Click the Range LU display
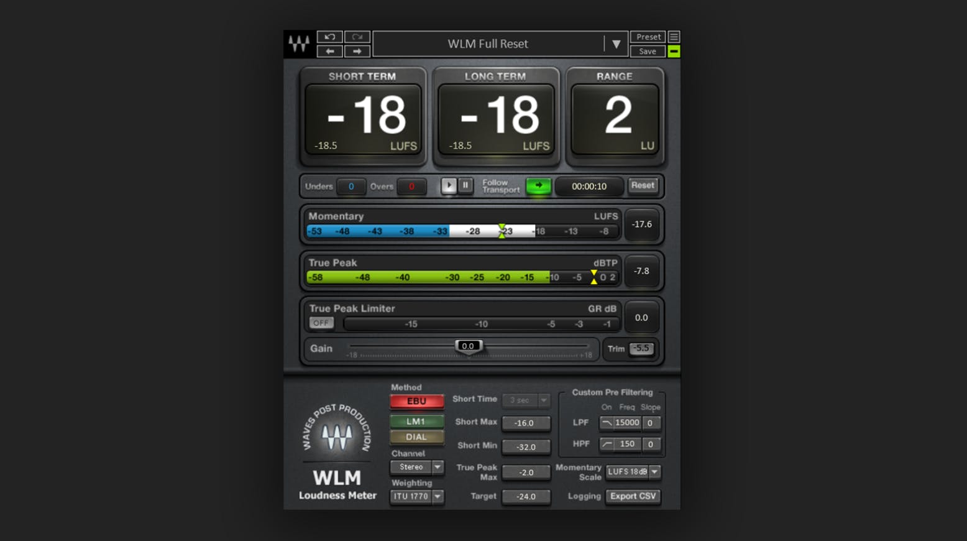The width and height of the screenshot is (967, 541). [x=615, y=119]
